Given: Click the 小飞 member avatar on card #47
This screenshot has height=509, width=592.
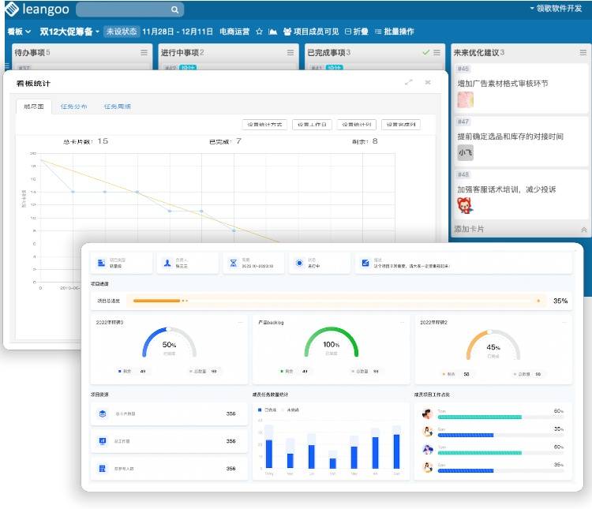Looking at the screenshot, I should point(465,153).
